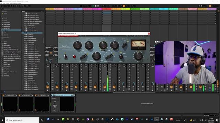The height and width of the screenshot is (123, 220).
Task: Open the View menu
Action: pyautogui.click(x=11, y=3)
